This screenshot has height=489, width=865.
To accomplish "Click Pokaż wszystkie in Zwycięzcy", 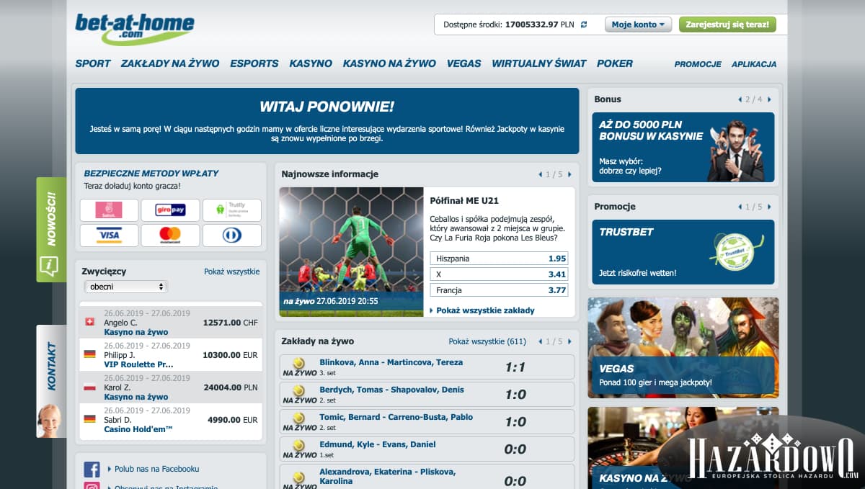I will pyautogui.click(x=231, y=272).
